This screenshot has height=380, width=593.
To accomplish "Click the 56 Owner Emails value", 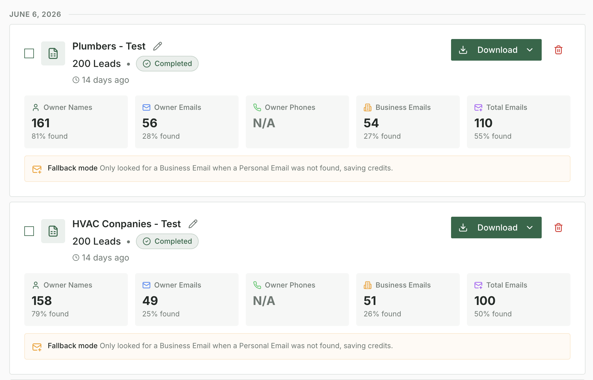I will click(x=150, y=123).
